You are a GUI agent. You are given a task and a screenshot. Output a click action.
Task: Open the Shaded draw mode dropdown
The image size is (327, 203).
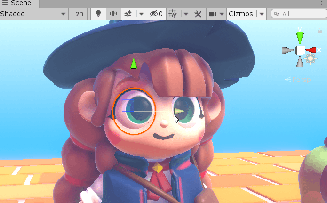33,14
